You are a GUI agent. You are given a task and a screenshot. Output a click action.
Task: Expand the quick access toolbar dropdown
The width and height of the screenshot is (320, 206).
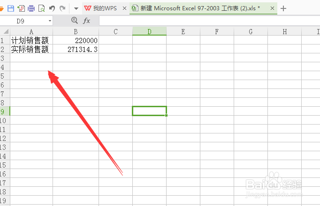[x=76, y=8]
